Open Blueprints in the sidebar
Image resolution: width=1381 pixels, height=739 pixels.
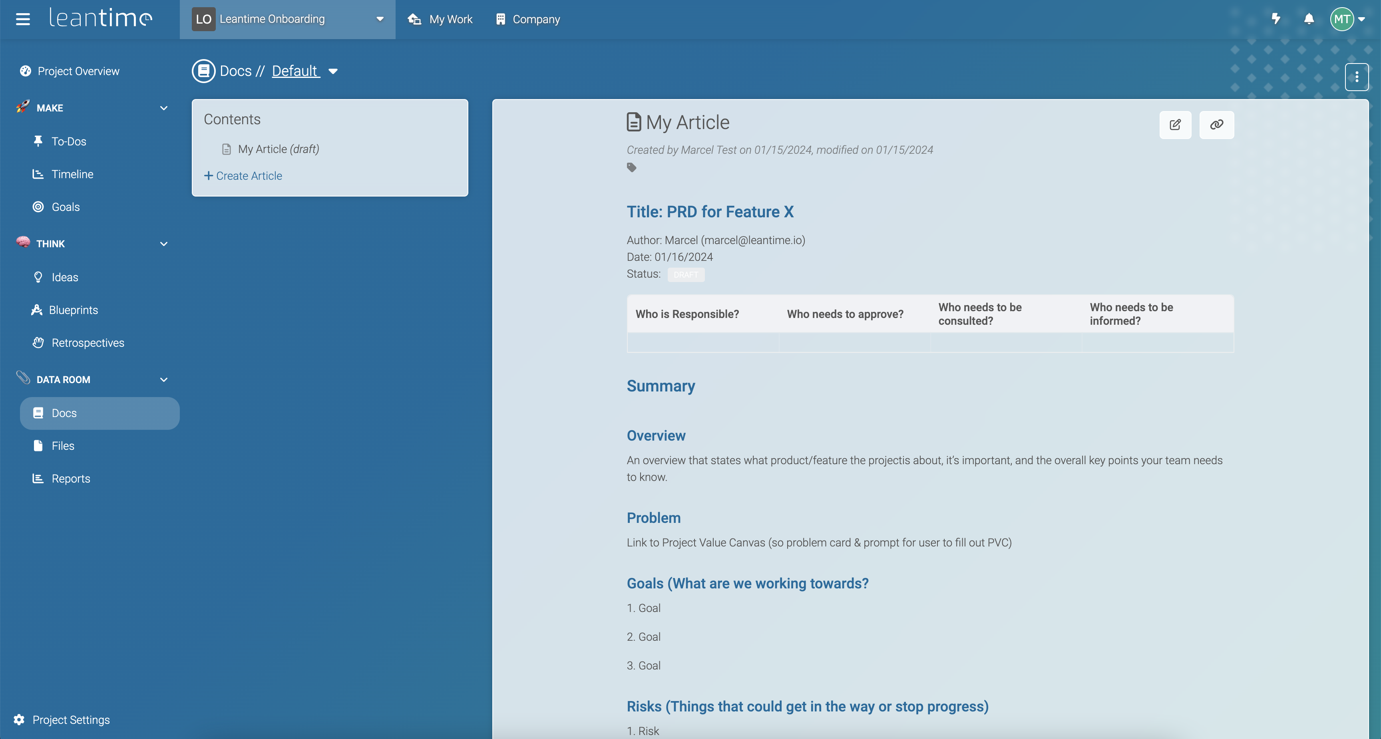(74, 310)
